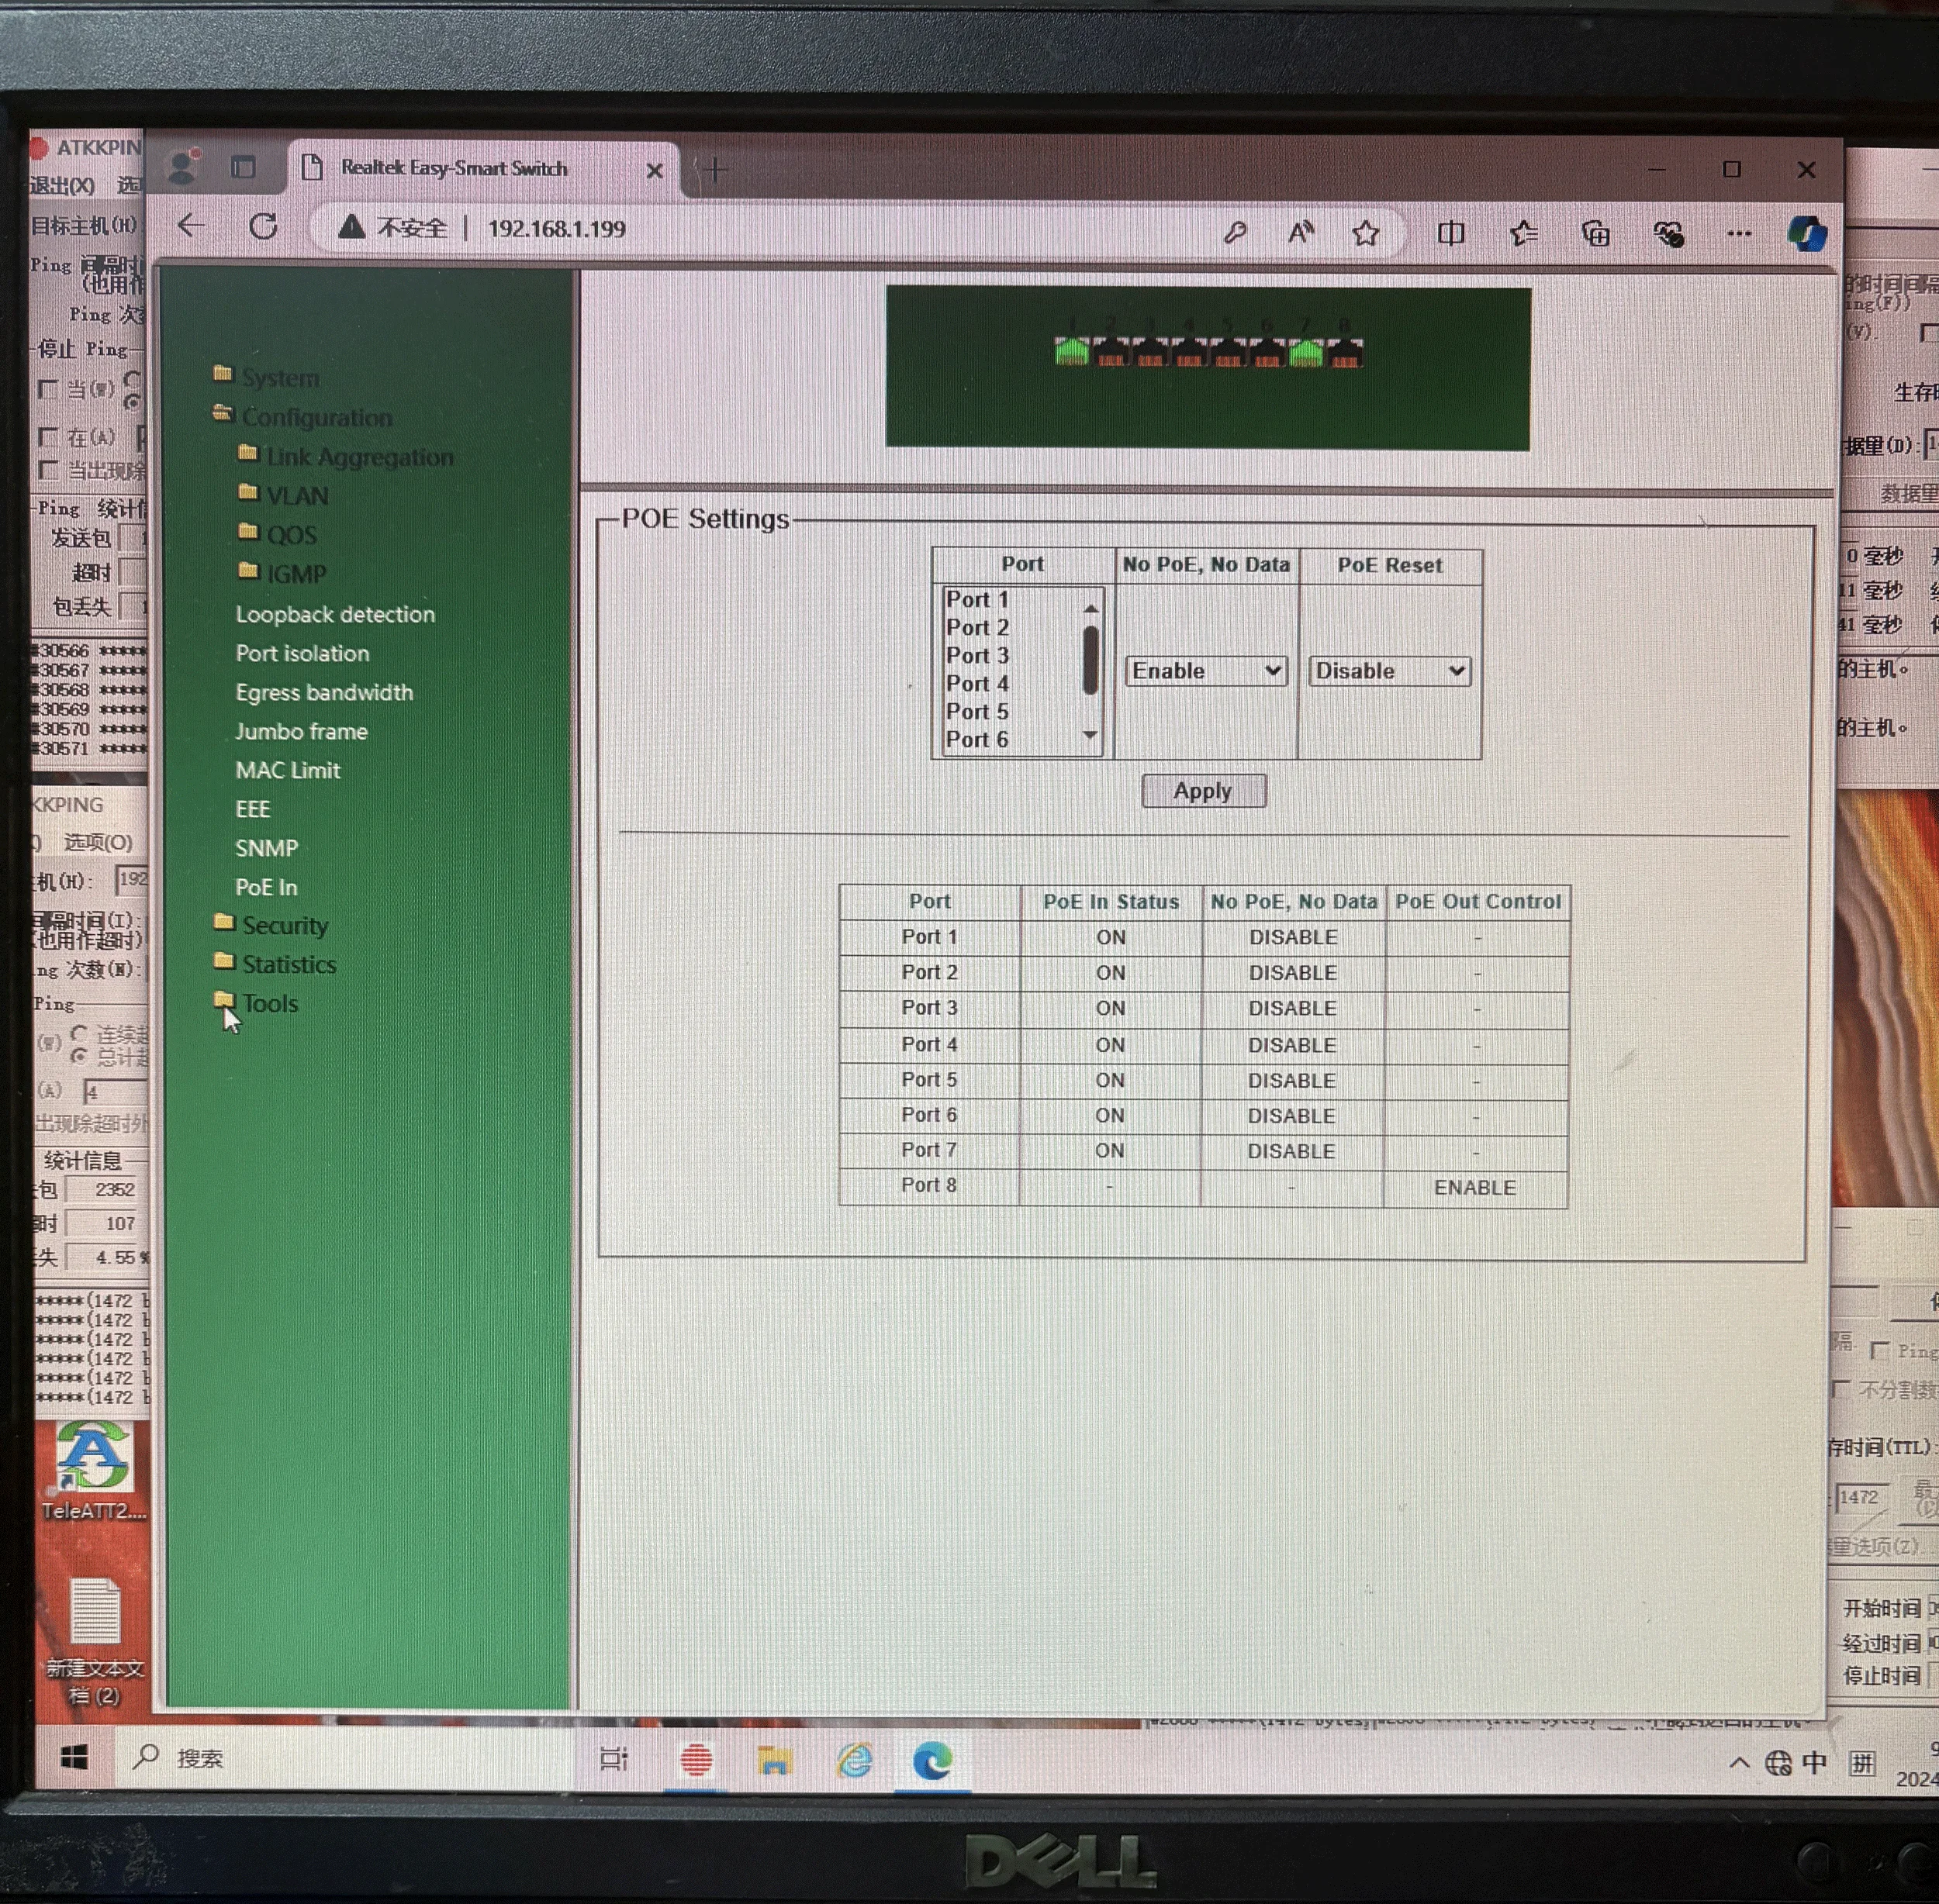Viewport: 1939px width, 1904px height.
Task: Open split screen view icon
Action: 1450,234
